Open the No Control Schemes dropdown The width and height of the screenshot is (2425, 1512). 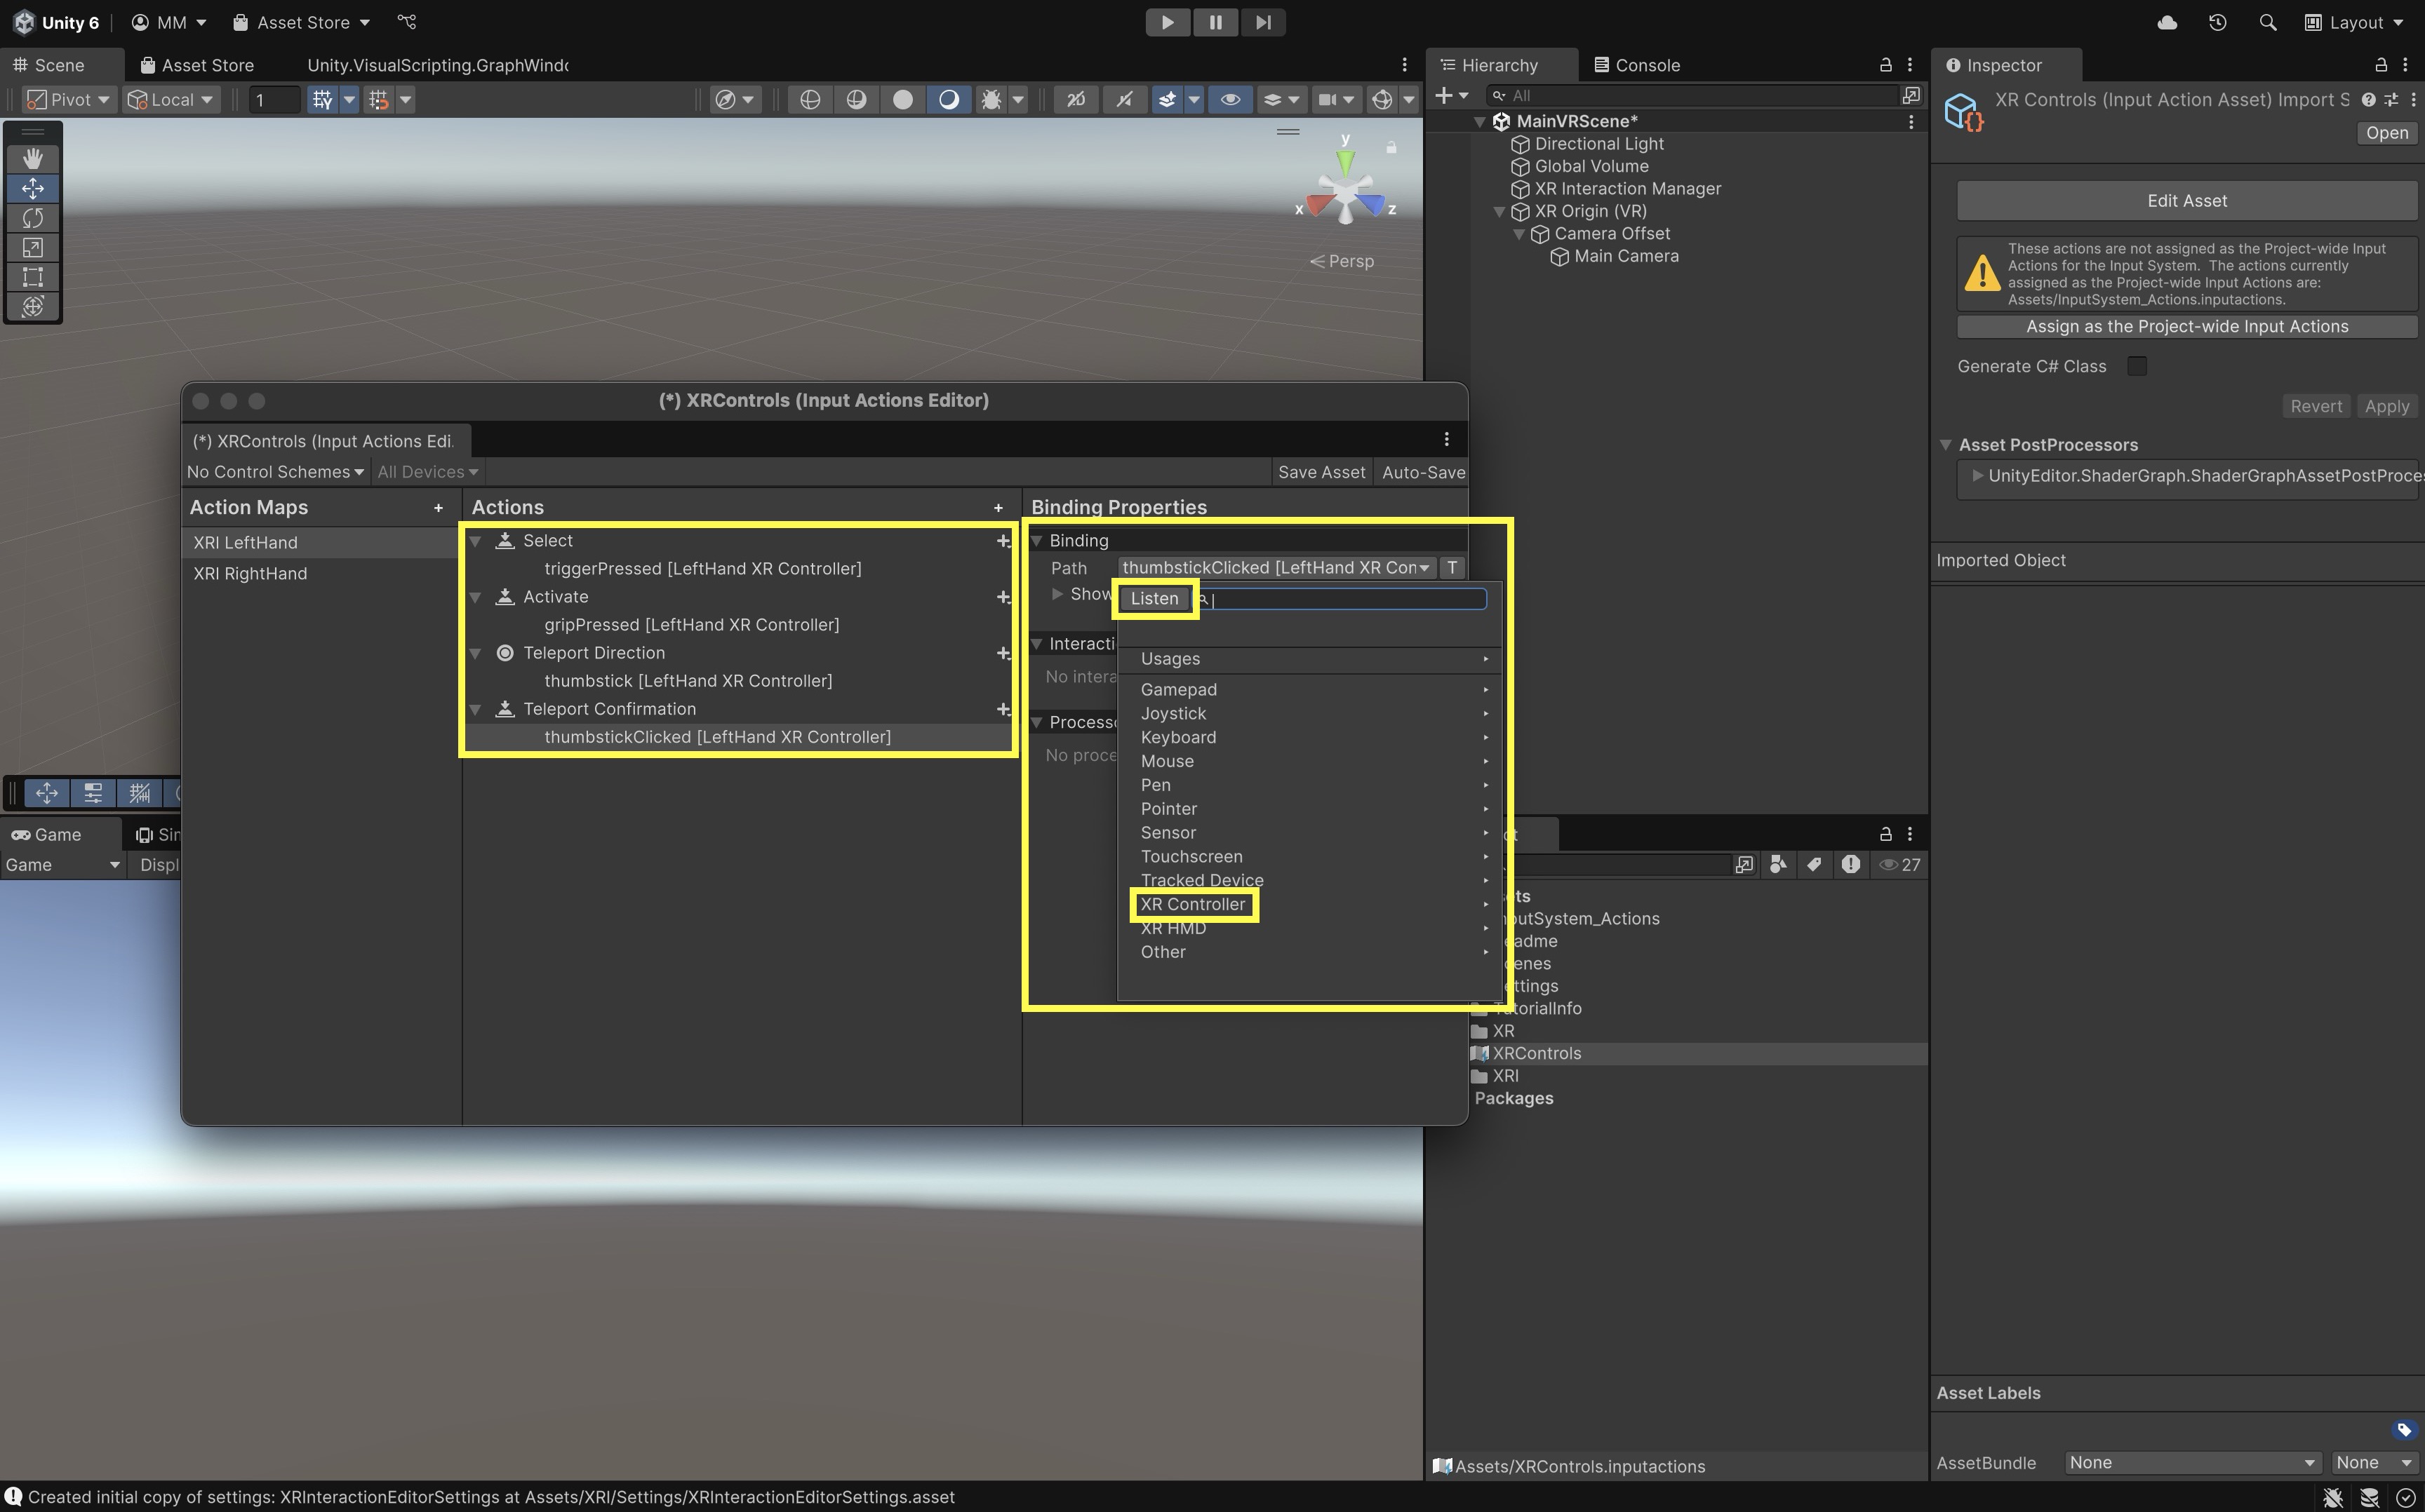coord(275,472)
